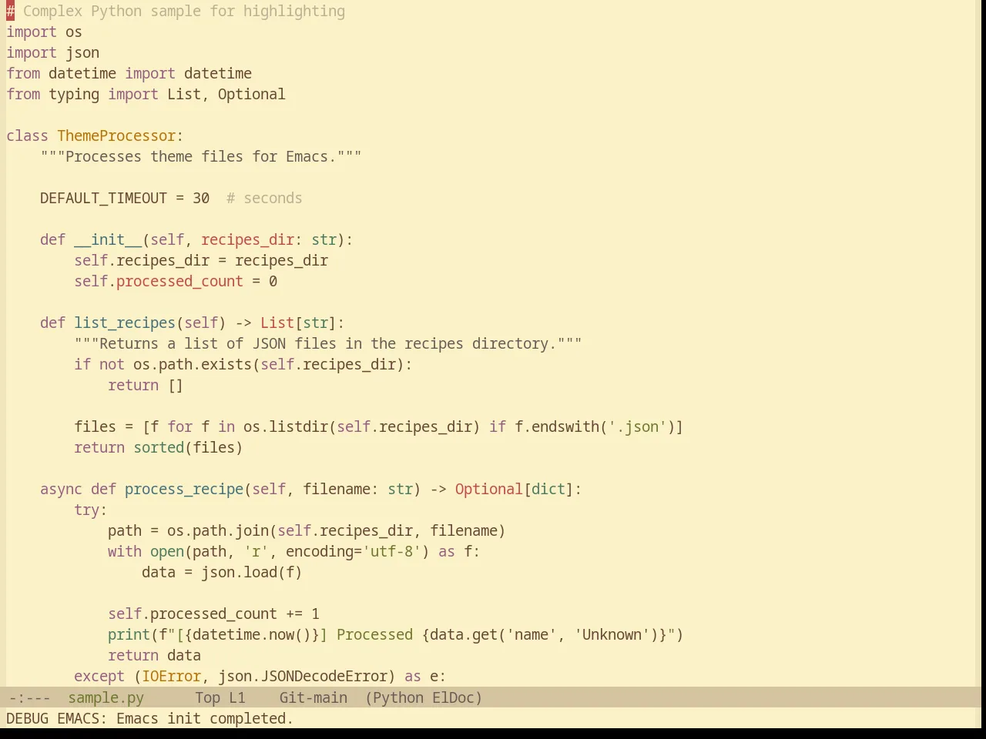Click the 'Unknown' string in print statement
This screenshot has height=739, width=986.
point(612,634)
